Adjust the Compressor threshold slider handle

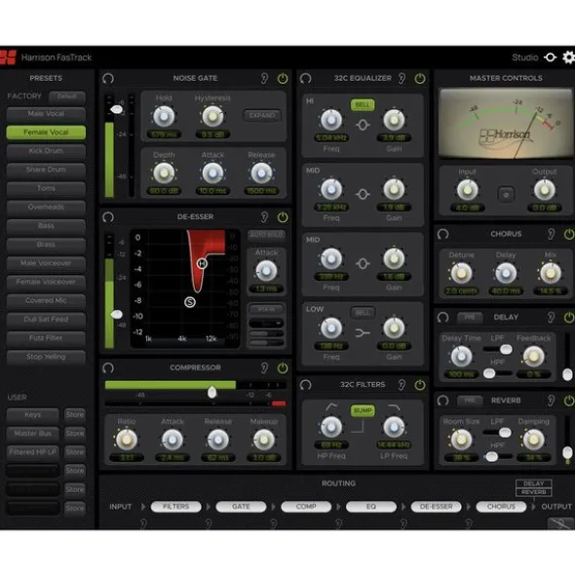[212, 393]
